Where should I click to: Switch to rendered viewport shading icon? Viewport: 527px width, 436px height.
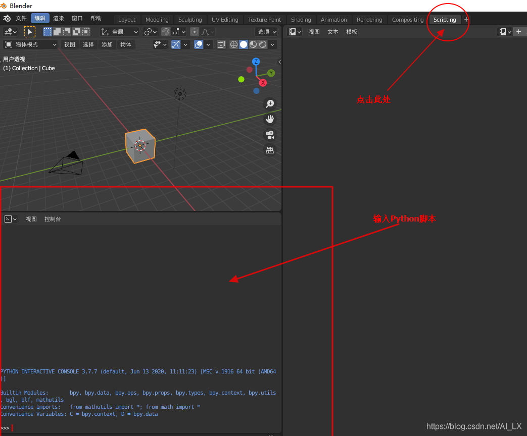263,44
